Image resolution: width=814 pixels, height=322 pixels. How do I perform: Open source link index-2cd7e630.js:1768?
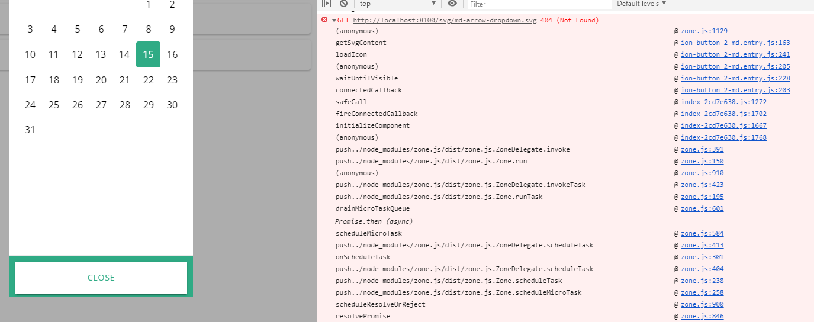(723, 137)
